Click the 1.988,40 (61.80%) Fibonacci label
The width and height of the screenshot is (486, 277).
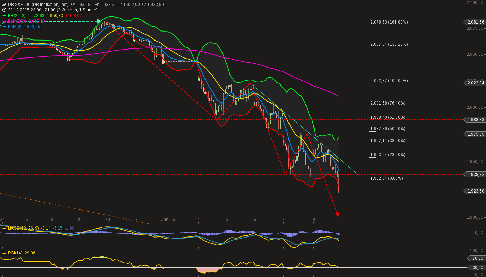pos(388,117)
